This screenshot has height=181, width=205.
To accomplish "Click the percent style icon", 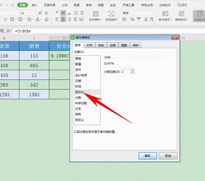I will 132,19.
